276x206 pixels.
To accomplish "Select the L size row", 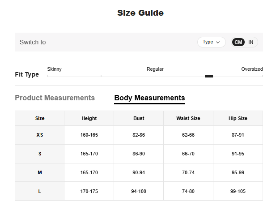I will 40,191.
